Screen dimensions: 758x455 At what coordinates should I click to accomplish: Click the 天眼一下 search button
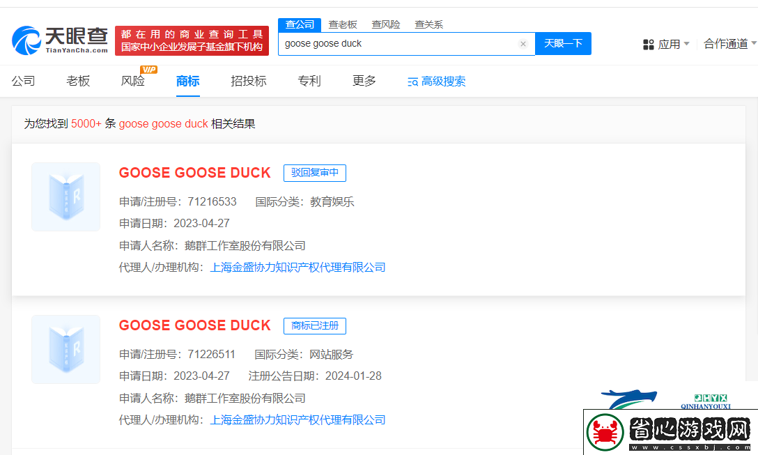[x=563, y=43]
